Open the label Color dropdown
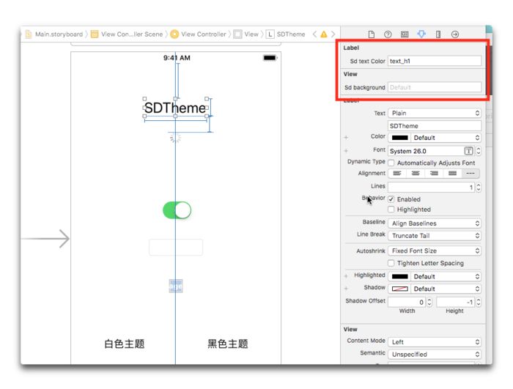 tap(446, 138)
